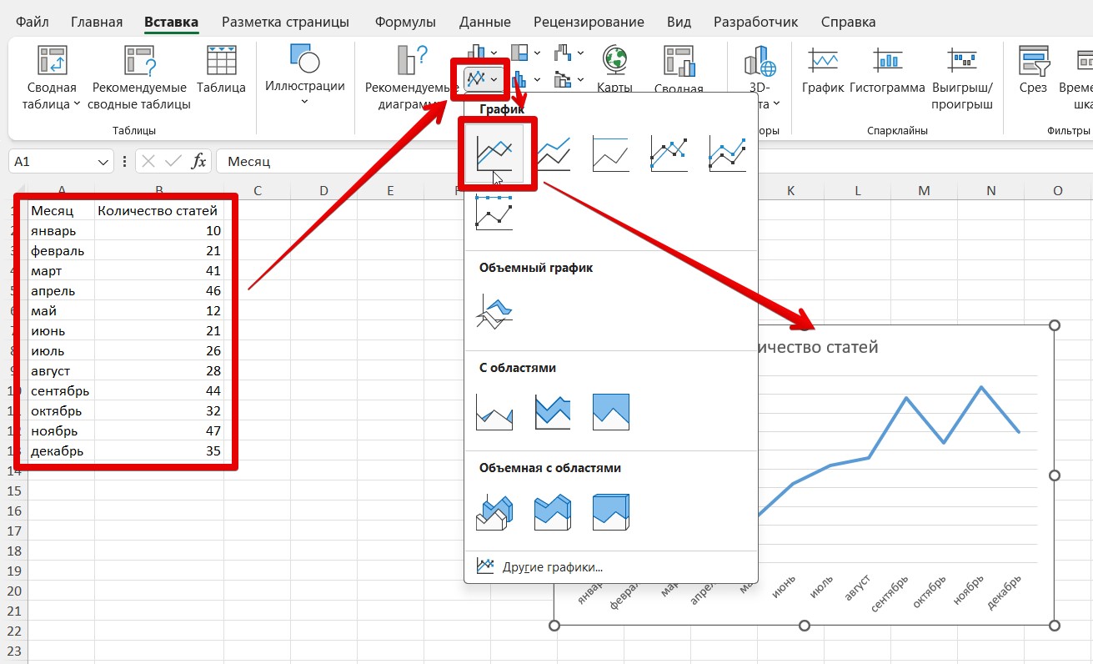Pick the 100% stacked line chart
The width and height of the screenshot is (1093, 664).
point(611,153)
